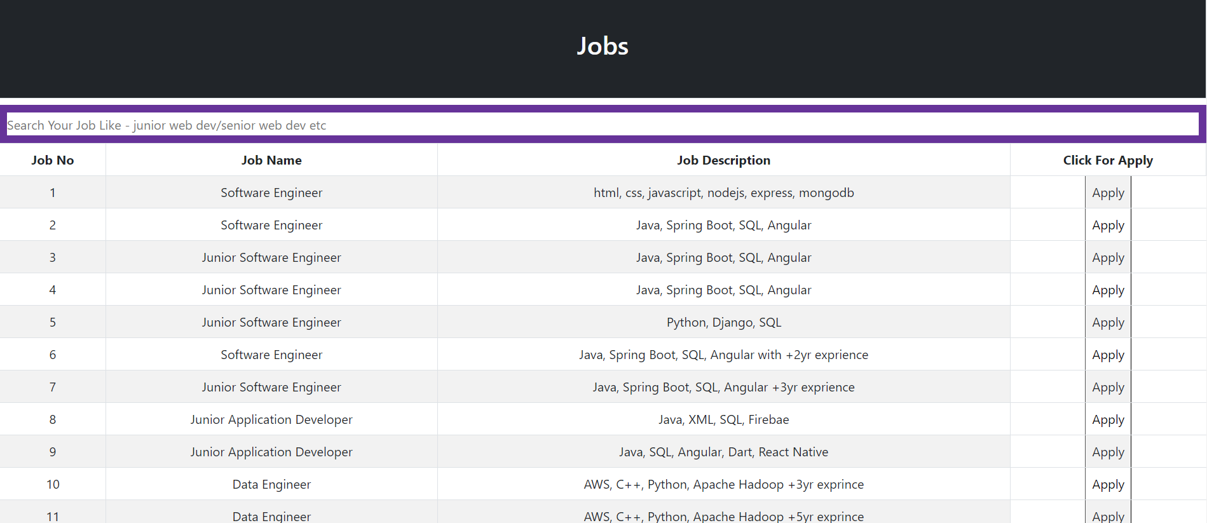Select "Java, SQL, Angular, Dart, React Native" description
The image size is (1207, 523).
pos(723,452)
